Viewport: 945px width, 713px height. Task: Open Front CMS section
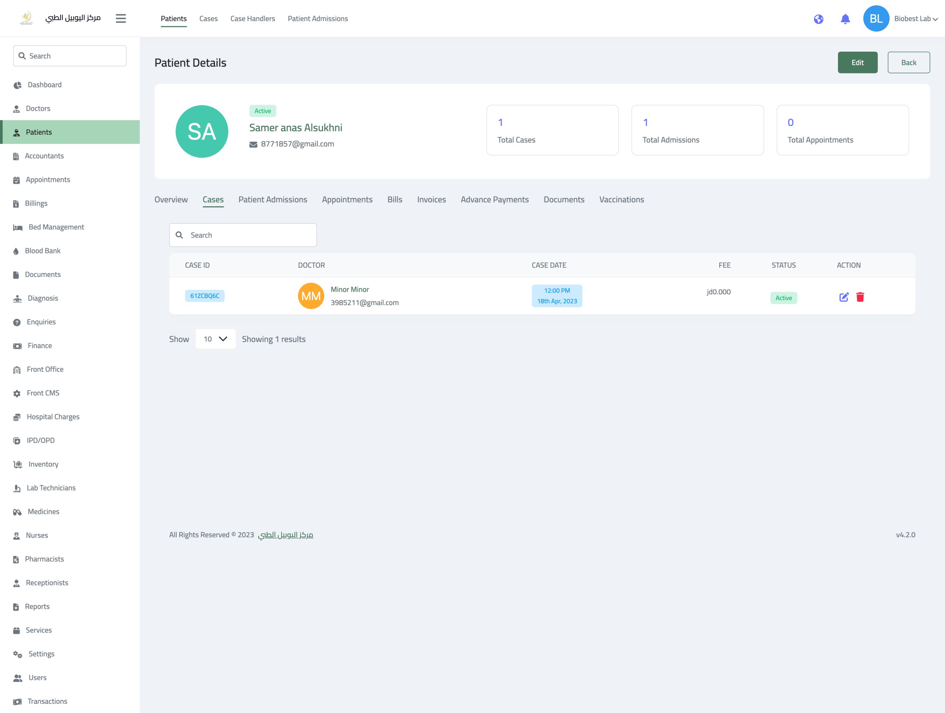[x=70, y=393]
